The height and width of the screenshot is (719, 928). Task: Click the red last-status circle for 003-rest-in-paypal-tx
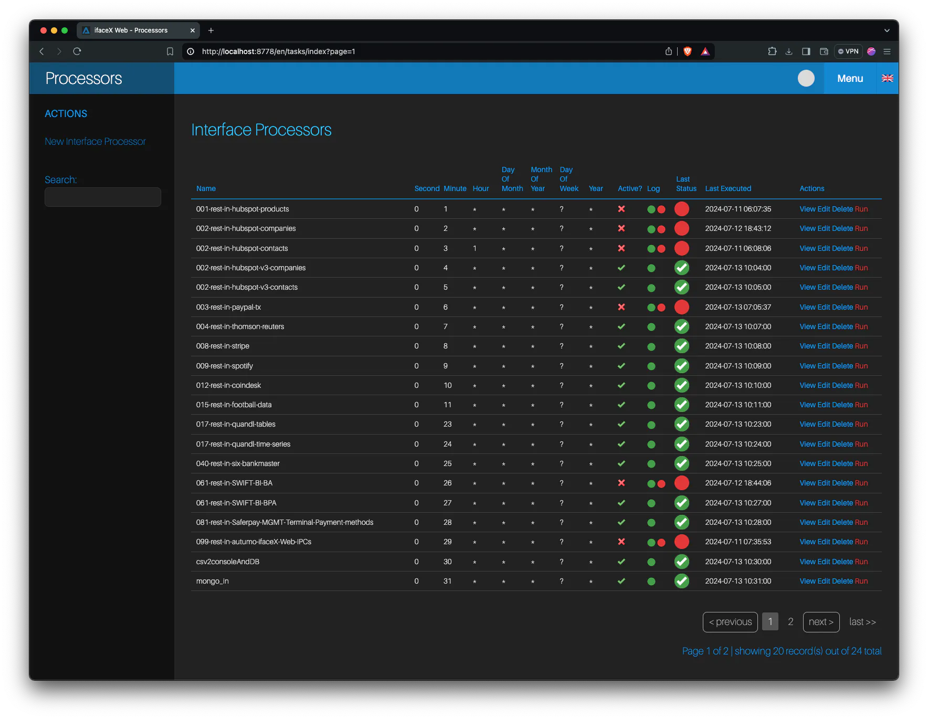point(682,307)
